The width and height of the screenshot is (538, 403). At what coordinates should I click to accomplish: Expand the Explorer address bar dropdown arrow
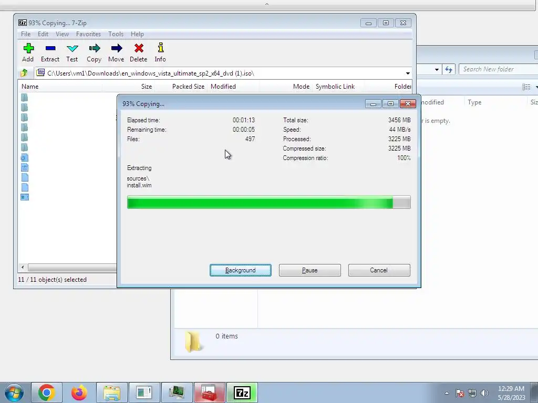pyautogui.click(x=437, y=70)
